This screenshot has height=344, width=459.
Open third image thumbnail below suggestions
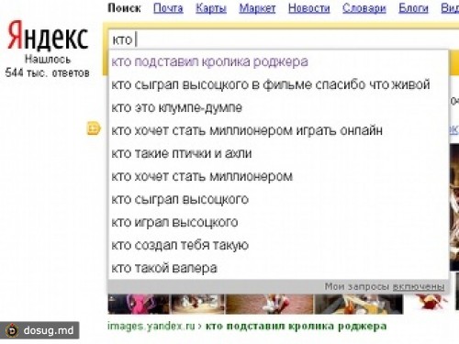pyautogui.click(x=270, y=304)
